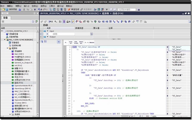The width and height of the screenshot is (192, 120).
Task: Insert a CASE OF statement template
Action: point(71,43)
